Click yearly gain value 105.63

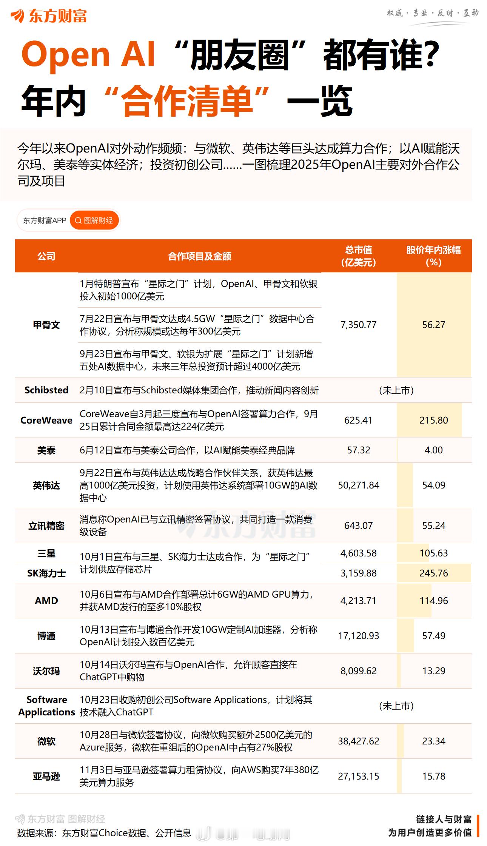coord(434,553)
